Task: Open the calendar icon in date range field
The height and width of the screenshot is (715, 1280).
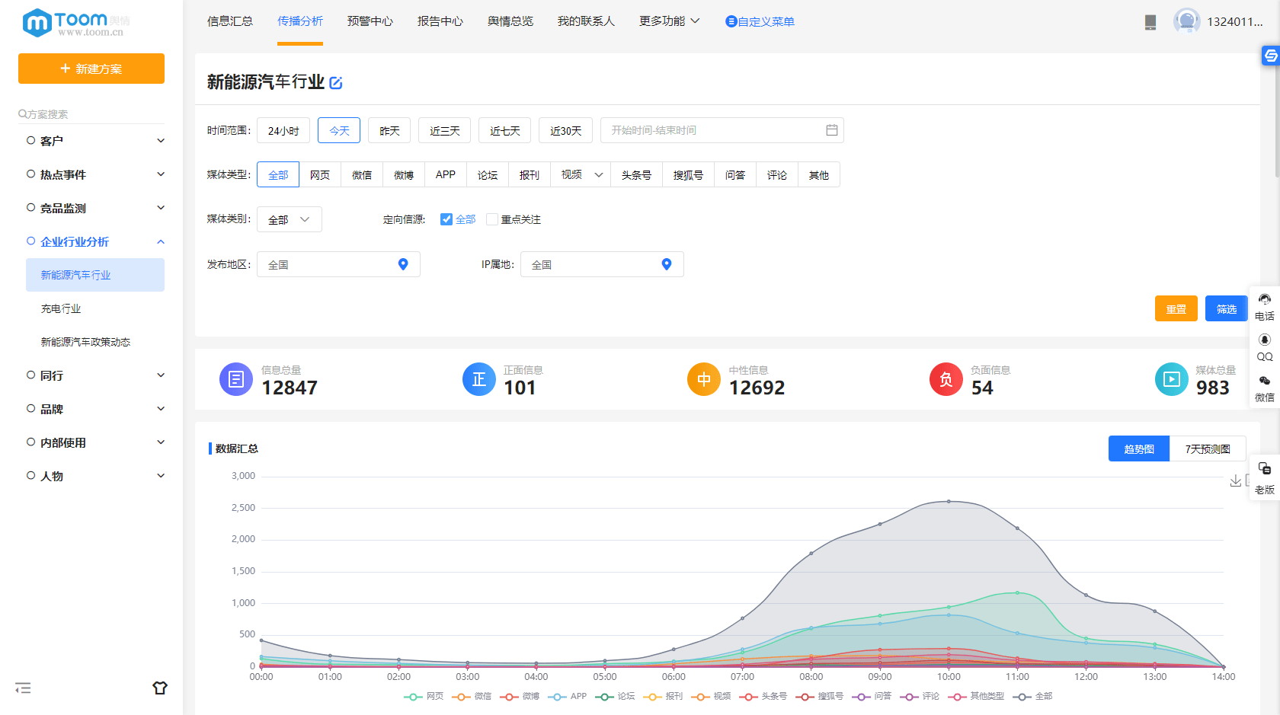Action: click(832, 130)
